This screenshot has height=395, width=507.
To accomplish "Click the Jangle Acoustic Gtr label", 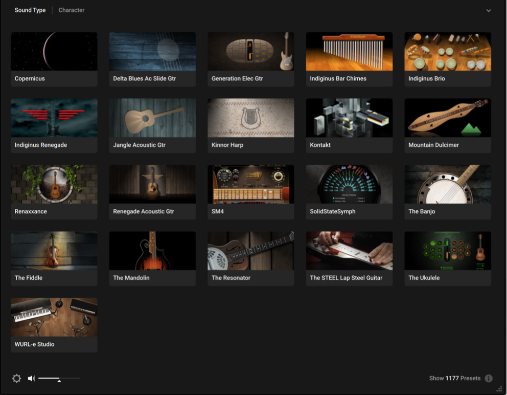I will [140, 145].
